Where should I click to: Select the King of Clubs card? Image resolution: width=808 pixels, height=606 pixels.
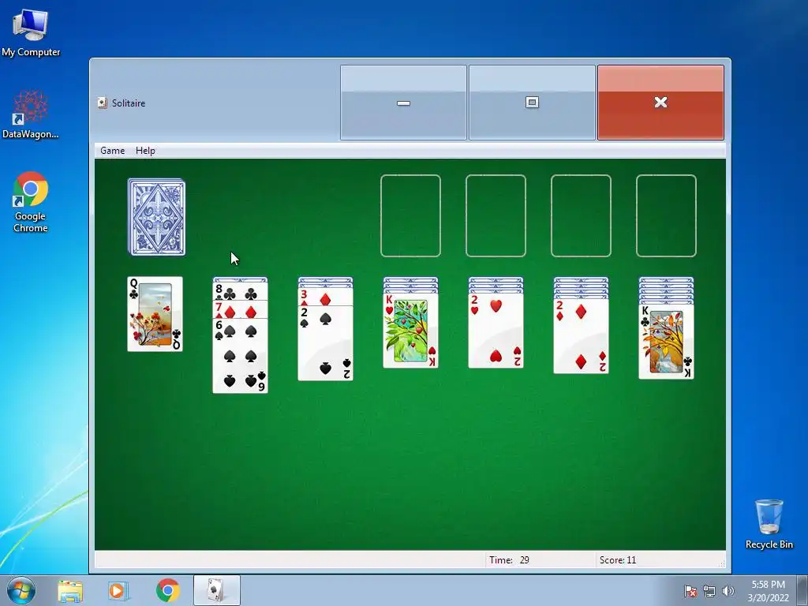click(x=666, y=342)
